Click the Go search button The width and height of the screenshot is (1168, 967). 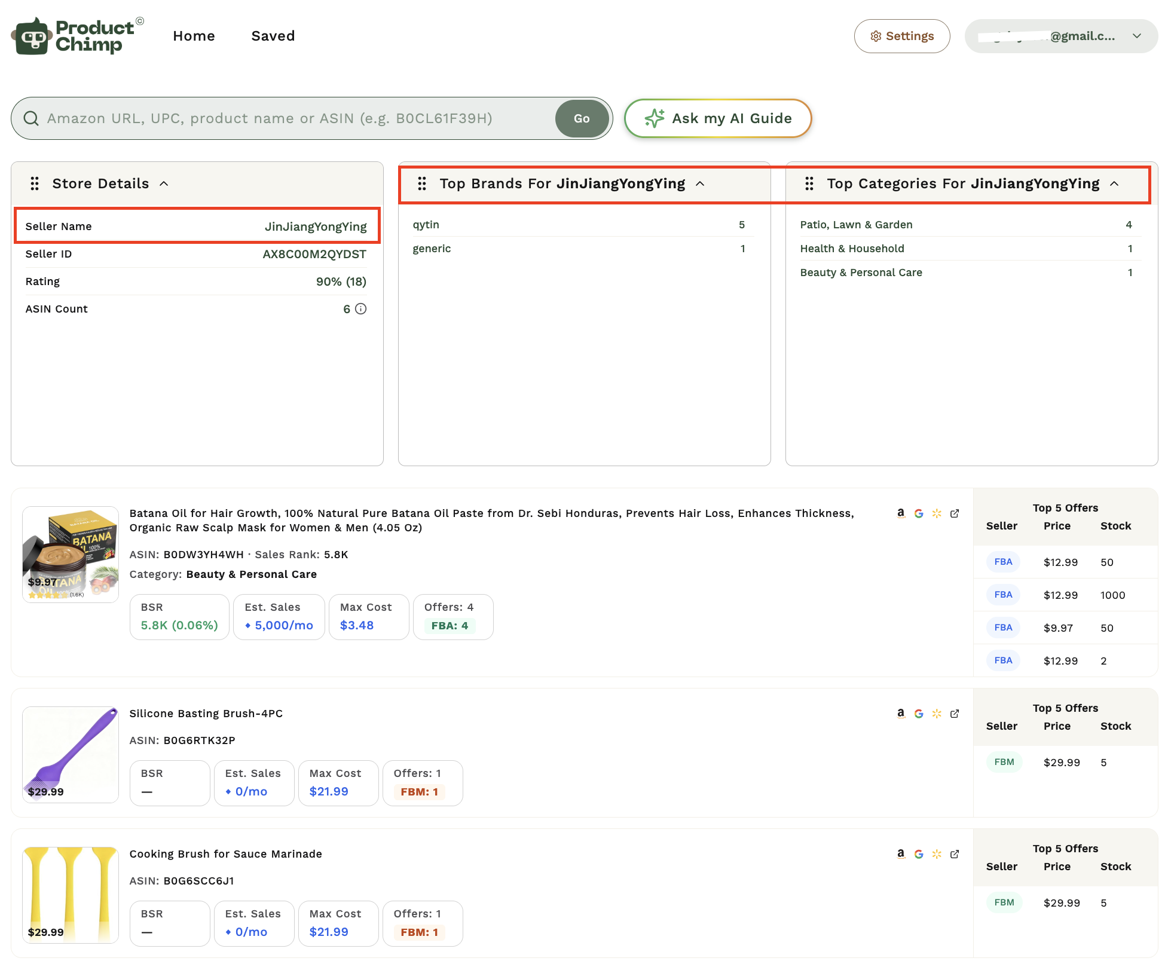click(582, 118)
